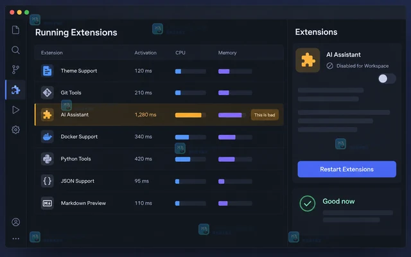Click the Markdown Preview CPU bar
The image size is (411, 257).
point(191,203)
